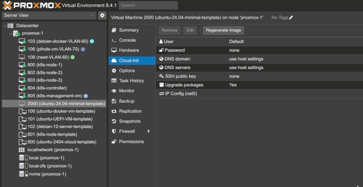Select 102 (debian-12-server-template) in tree
The height and width of the screenshot is (187, 363).
pyautogui.click(x=54, y=127)
